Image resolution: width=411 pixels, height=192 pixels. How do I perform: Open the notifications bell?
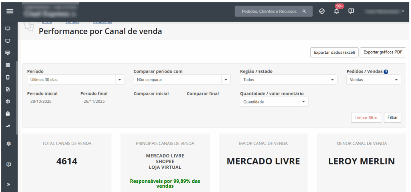[336, 11]
